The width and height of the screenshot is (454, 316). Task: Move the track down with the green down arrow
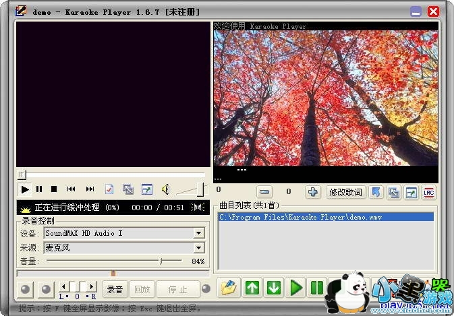point(274,288)
